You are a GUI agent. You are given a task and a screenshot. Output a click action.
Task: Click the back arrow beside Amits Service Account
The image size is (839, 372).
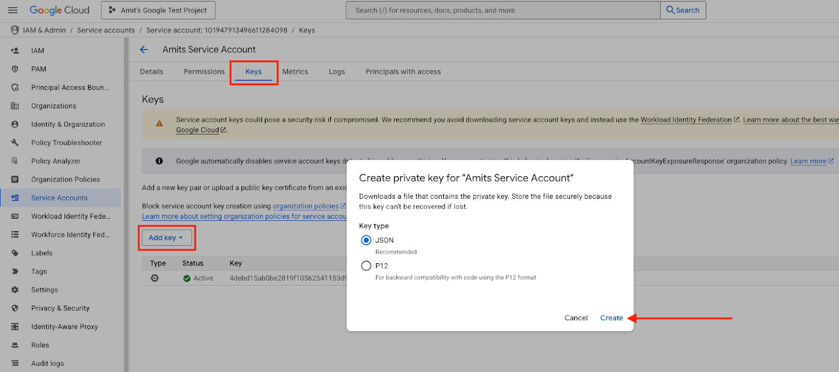[144, 50]
